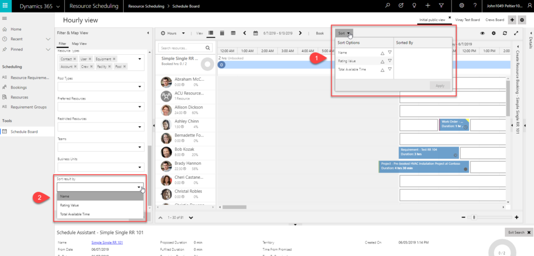The width and height of the screenshot is (534, 256).
Task: Switch to list view icon in toolbar
Action: click(211, 33)
